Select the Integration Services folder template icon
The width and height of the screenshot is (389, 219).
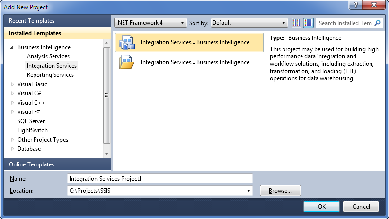click(x=126, y=62)
